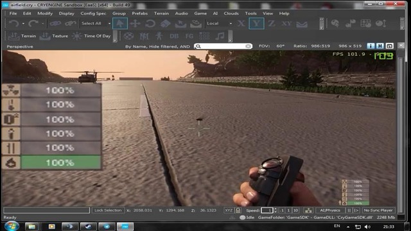Expand the far-right toolbar overflow arrow
Screen dimensions: 411x231
coord(402,24)
